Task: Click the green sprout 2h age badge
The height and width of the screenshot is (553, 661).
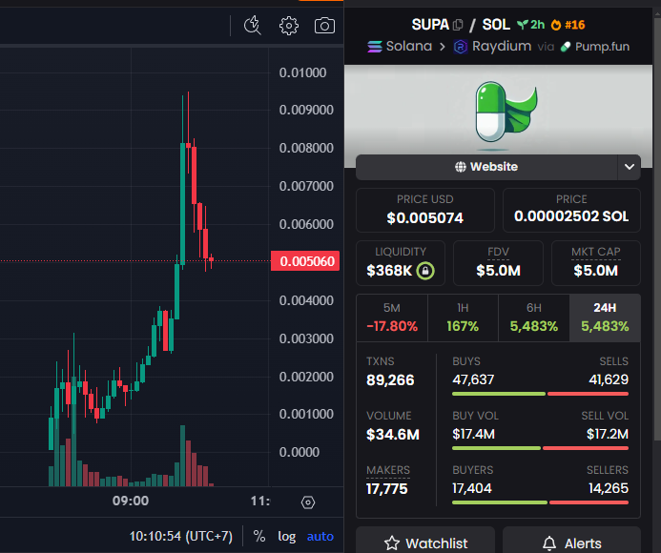Action: point(530,25)
